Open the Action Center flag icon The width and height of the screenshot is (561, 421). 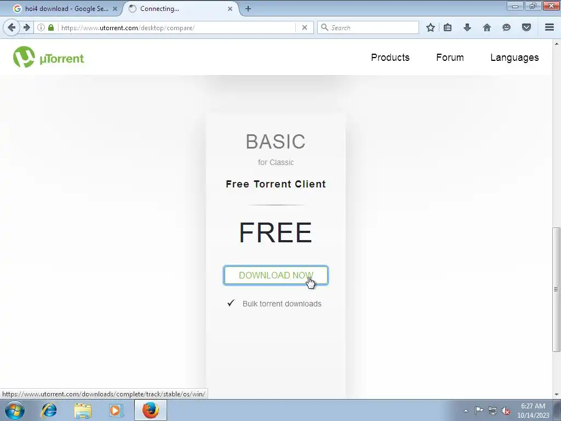coord(479,410)
